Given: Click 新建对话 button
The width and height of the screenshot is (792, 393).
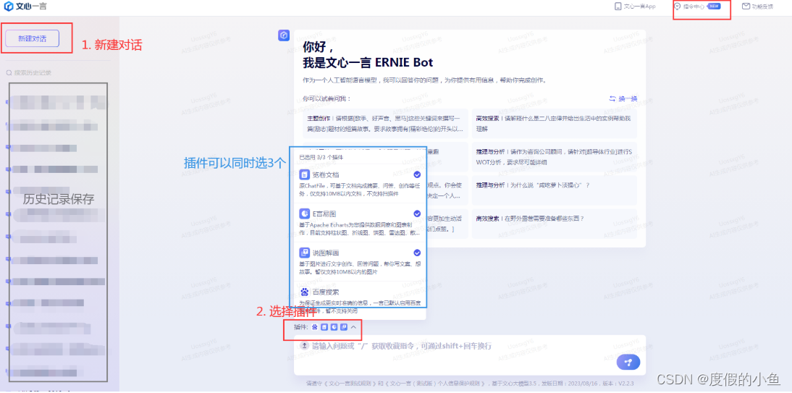Looking at the screenshot, I should (33, 38).
